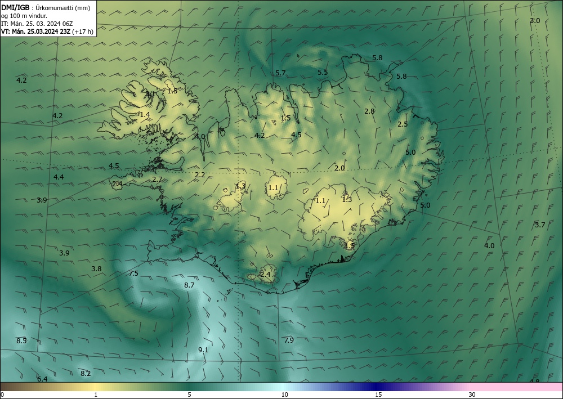Click the 6.4 value label
This screenshot has height=399, width=563.
coord(42,379)
